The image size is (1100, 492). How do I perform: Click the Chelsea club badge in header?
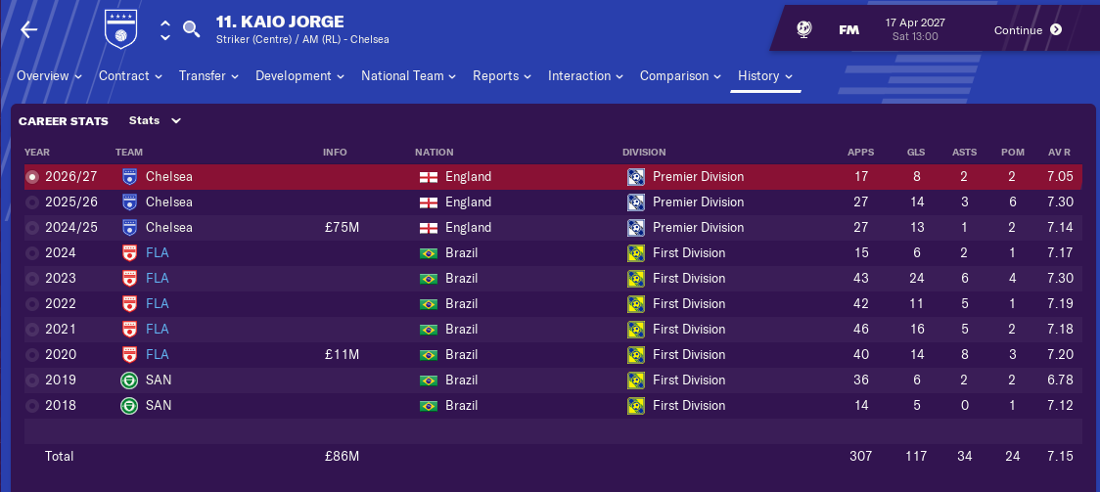121,29
